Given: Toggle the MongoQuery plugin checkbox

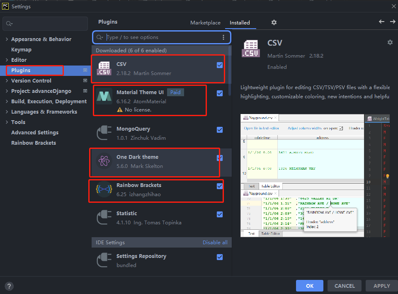Looking at the screenshot, I should point(220,130).
